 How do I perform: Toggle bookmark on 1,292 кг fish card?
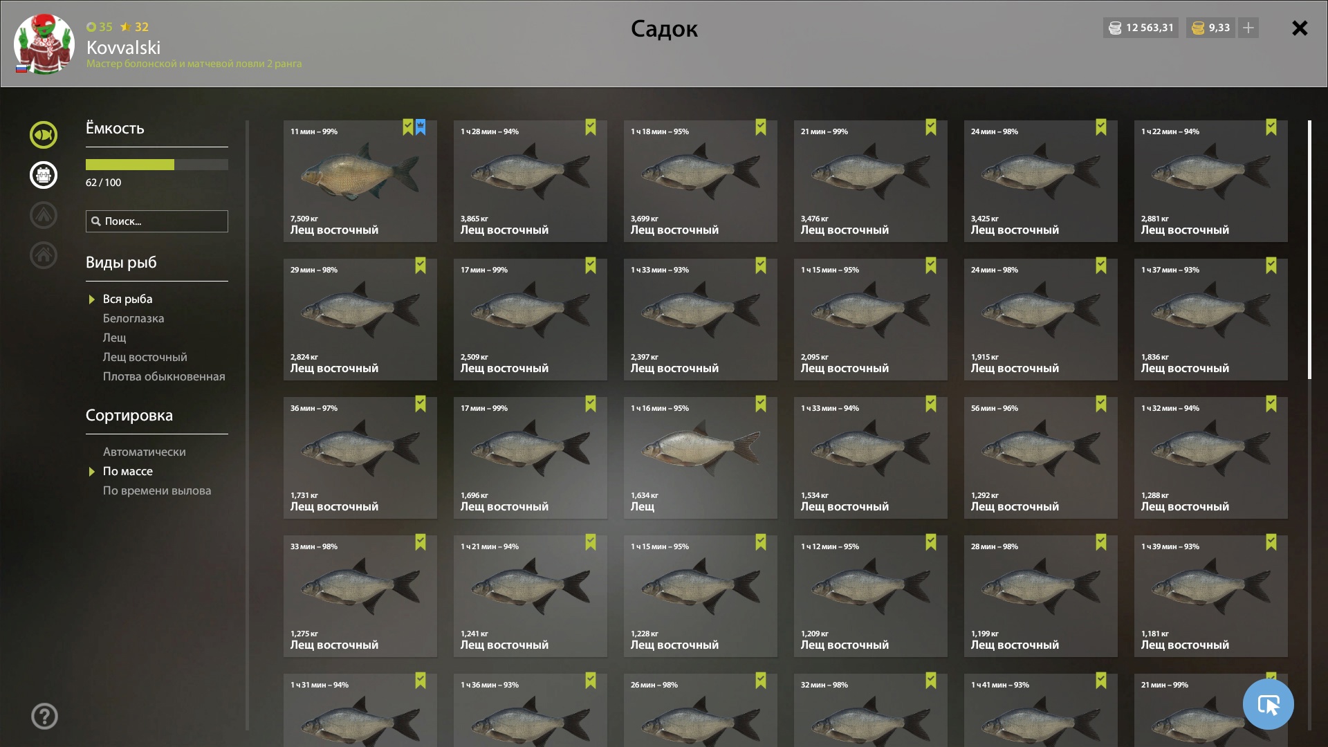[1101, 404]
